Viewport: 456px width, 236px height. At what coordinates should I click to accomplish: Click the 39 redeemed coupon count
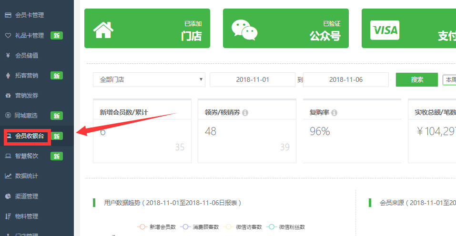pyautogui.click(x=285, y=147)
